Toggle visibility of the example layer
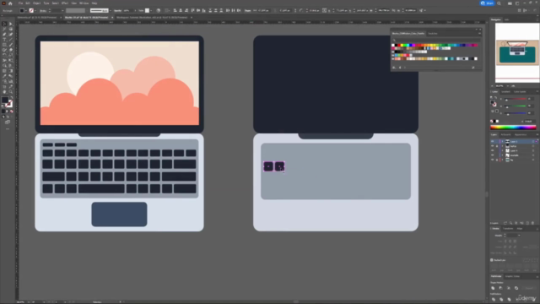Screen dimensions: 540x304 pyautogui.click(x=492, y=155)
